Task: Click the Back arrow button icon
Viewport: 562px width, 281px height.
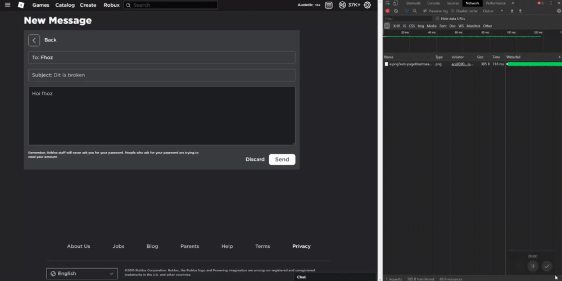Action: point(34,40)
